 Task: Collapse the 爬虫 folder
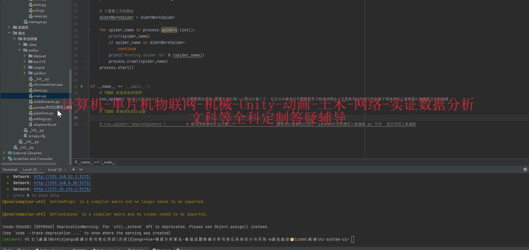[9, 33]
